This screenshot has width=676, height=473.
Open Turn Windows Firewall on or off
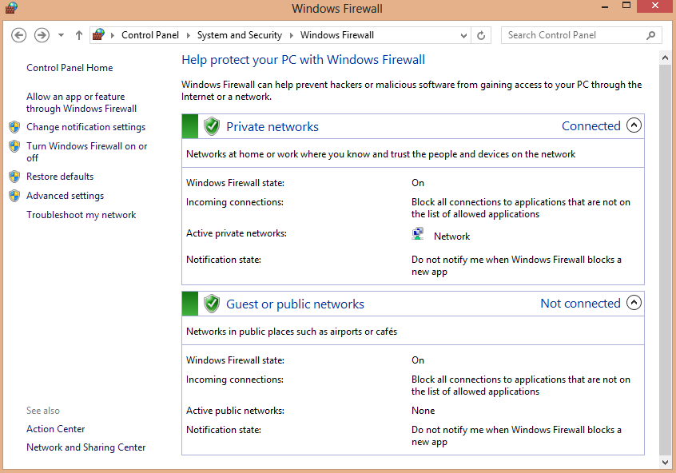tap(86, 152)
